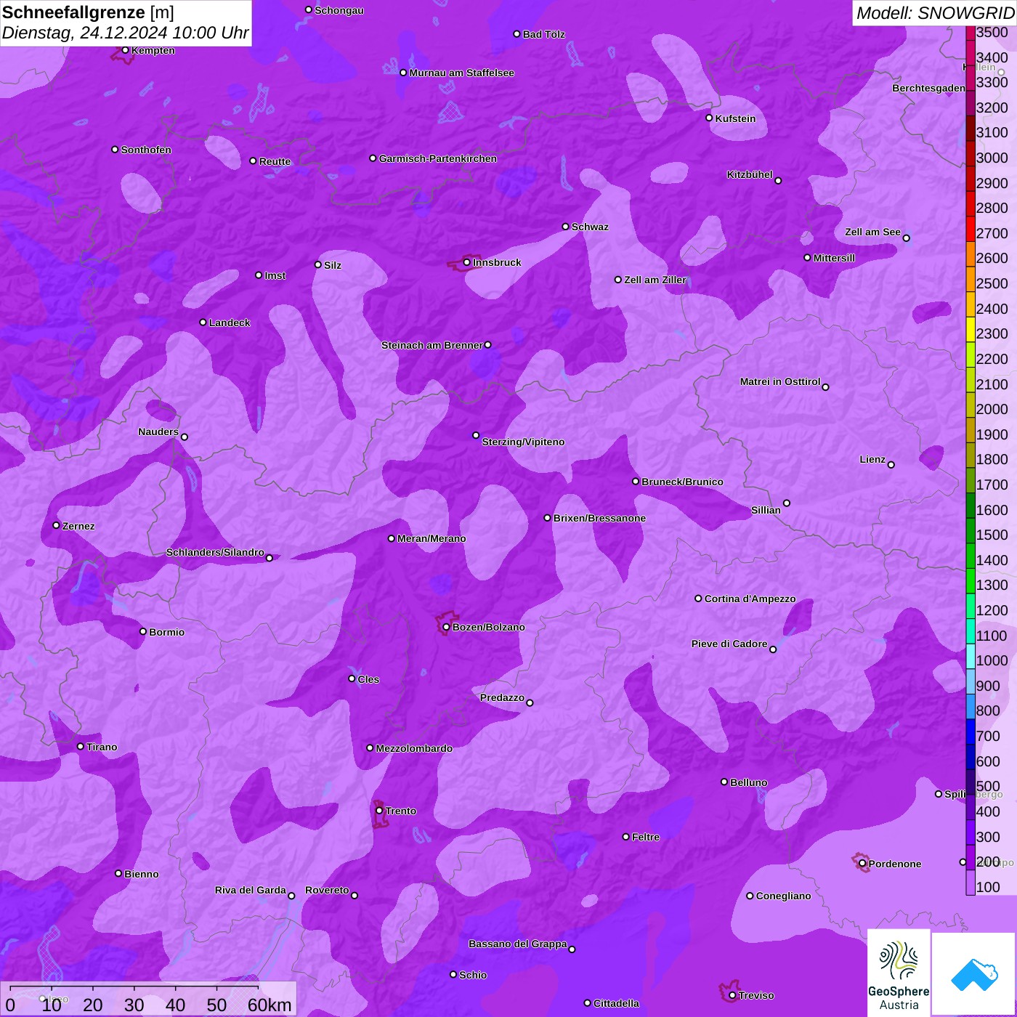Click the 'Bruneck/Brunico' label

pos(682,482)
